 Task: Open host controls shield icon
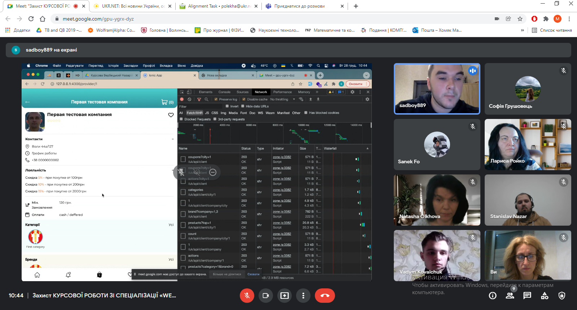(x=562, y=296)
